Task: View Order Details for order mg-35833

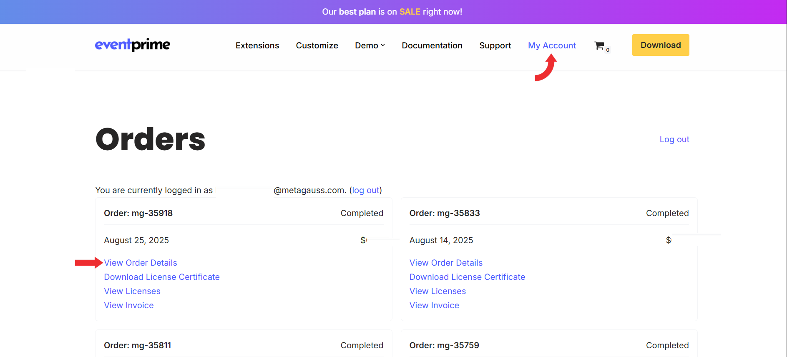Action: [446, 263]
